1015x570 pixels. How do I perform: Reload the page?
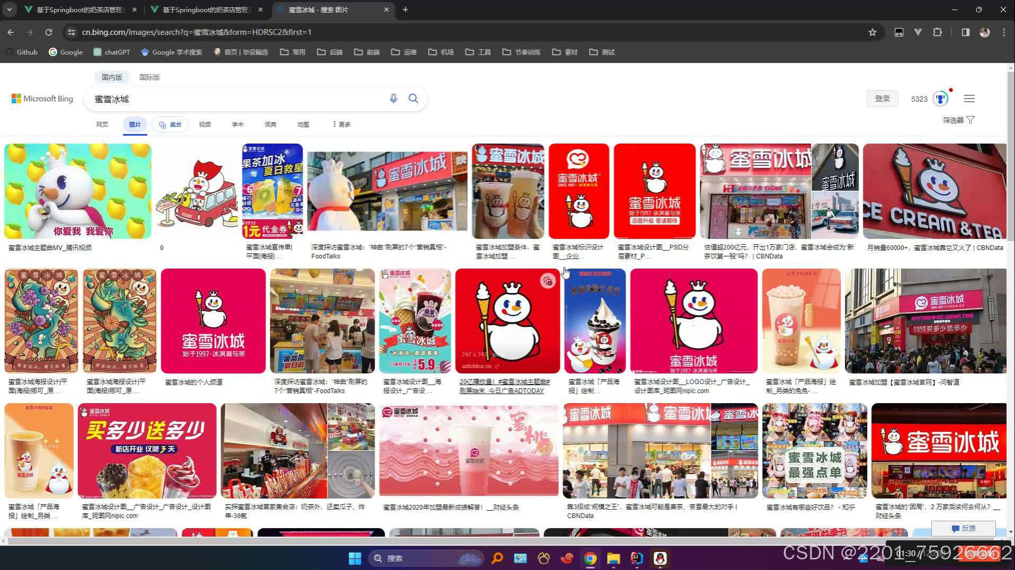tap(49, 32)
